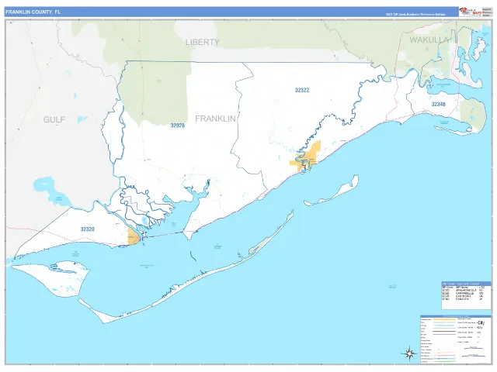Click ZIP code label 32322
The height and width of the screenshot is (372, 497).
[302, 90]
